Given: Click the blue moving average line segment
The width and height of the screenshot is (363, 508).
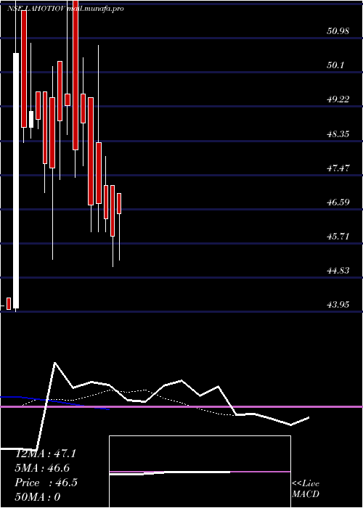Looking at the screenshot, I should pos(54,402).
